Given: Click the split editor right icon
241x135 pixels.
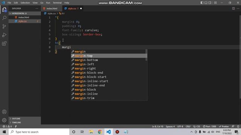Looking at the screenshot, I should coord(233,8).
